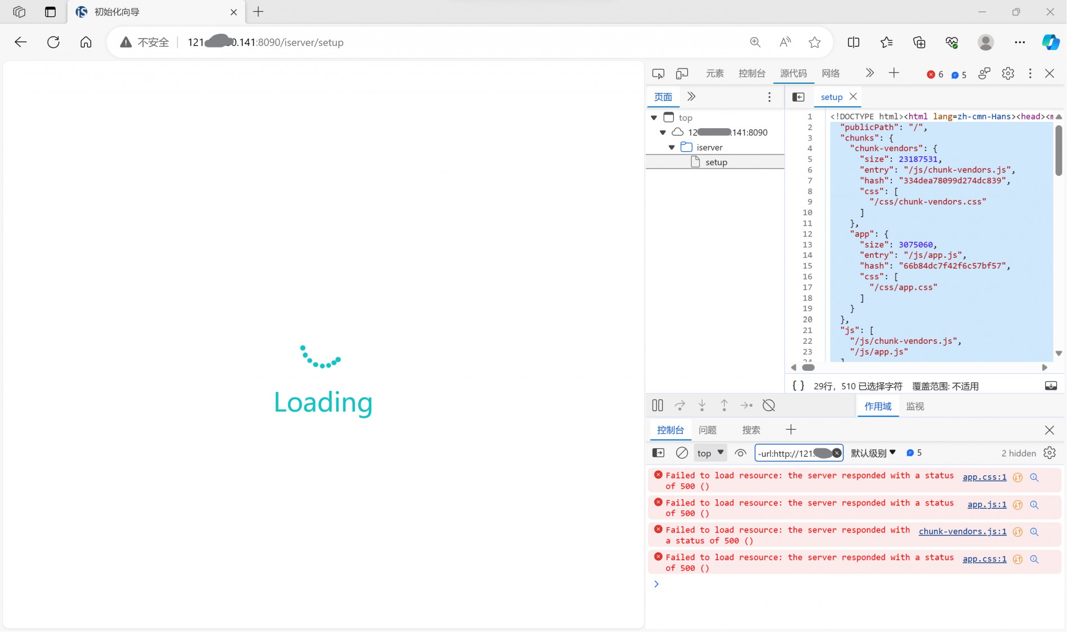Open DevTools customize three-dot menu
The height and width of the screenshot is (632, 1067).
click(x=1030, y=74)
